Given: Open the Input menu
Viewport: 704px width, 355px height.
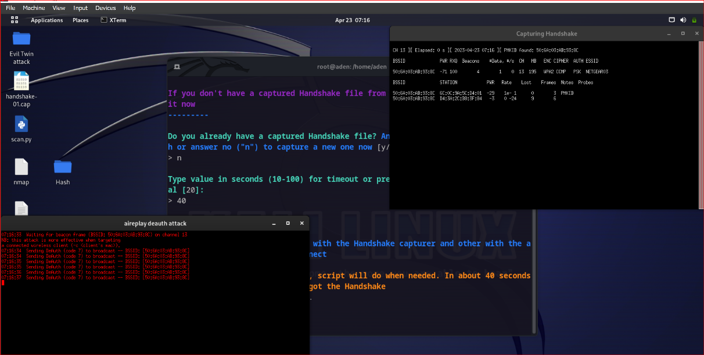Looking at the screenshot, I should (x=81, y=8).
